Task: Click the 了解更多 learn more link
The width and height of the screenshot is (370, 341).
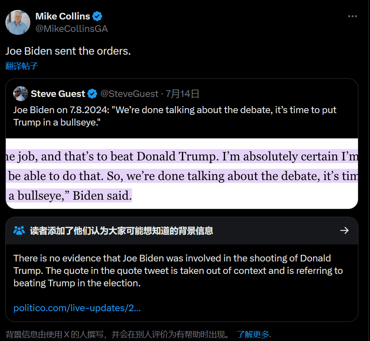Action: point(253,334)
